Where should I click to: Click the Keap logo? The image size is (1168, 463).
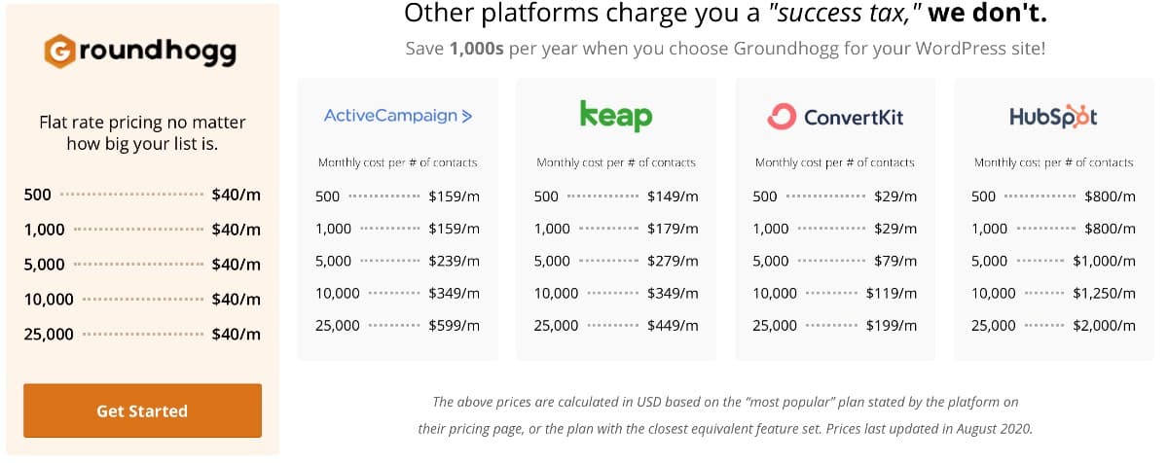pos(616,116)
